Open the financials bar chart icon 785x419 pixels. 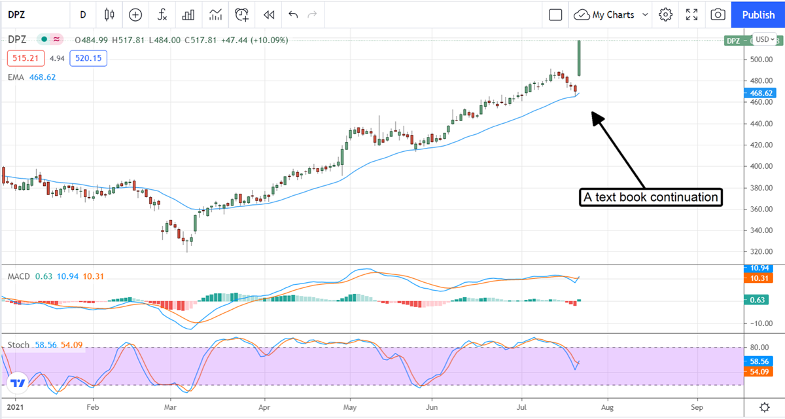[x=188, y=14]
